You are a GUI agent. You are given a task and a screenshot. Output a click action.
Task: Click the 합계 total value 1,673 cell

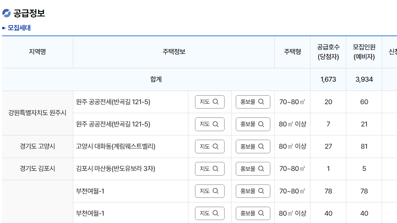click(328, 79)
